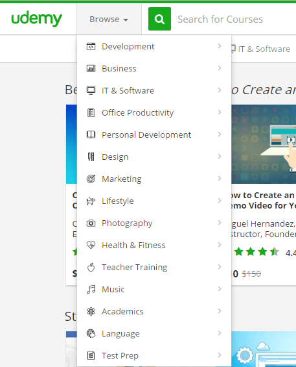This screenshot has width=296, height=367.
Task: Expand the IT & Software submenu arrow
Action: click(x=220, y=90)
